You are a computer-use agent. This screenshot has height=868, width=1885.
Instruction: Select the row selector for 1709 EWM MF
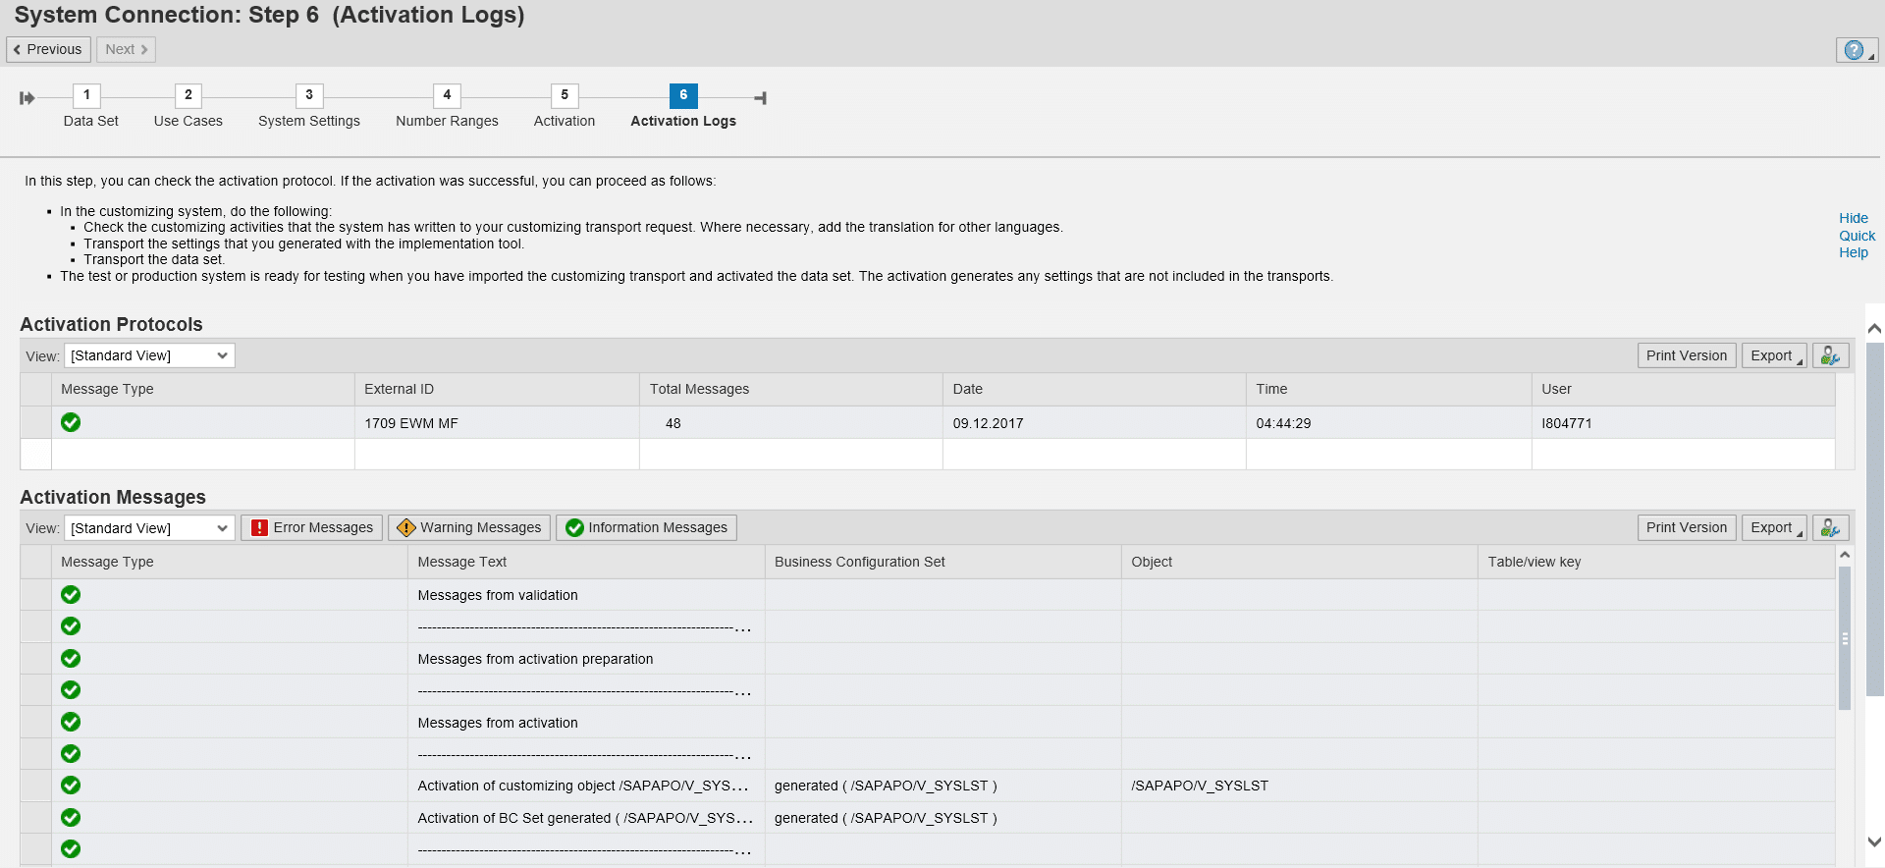coord(36,423)
